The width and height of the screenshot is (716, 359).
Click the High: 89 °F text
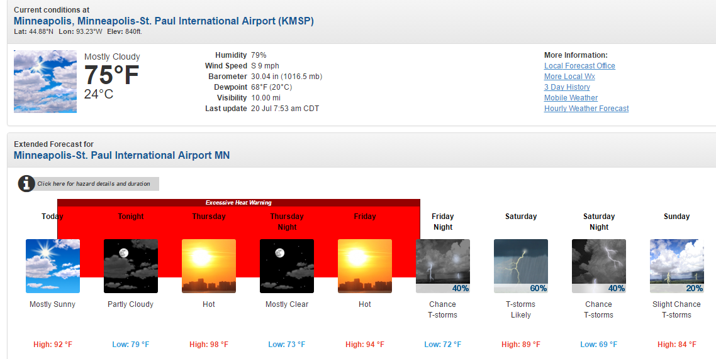click(x=521, y=345)
